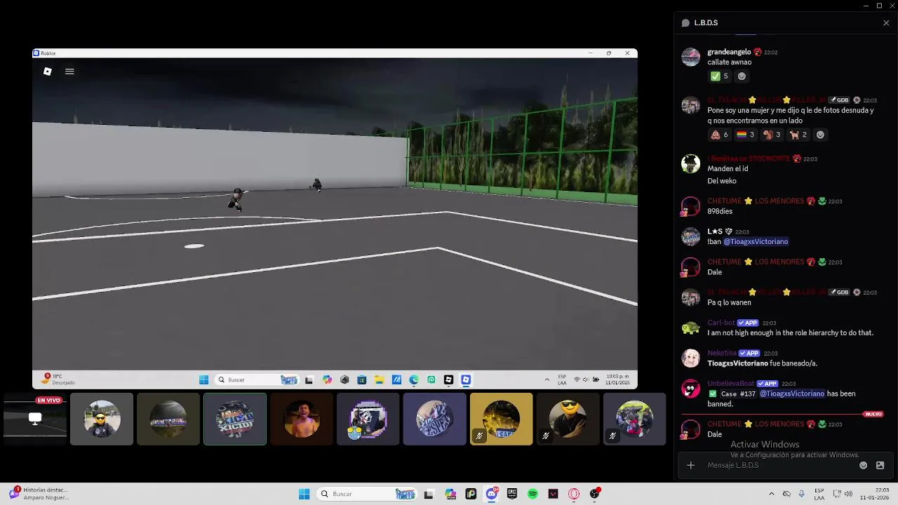Open Carl-bot's profile name
Screen dimensions: 898x505
point(721,323)
